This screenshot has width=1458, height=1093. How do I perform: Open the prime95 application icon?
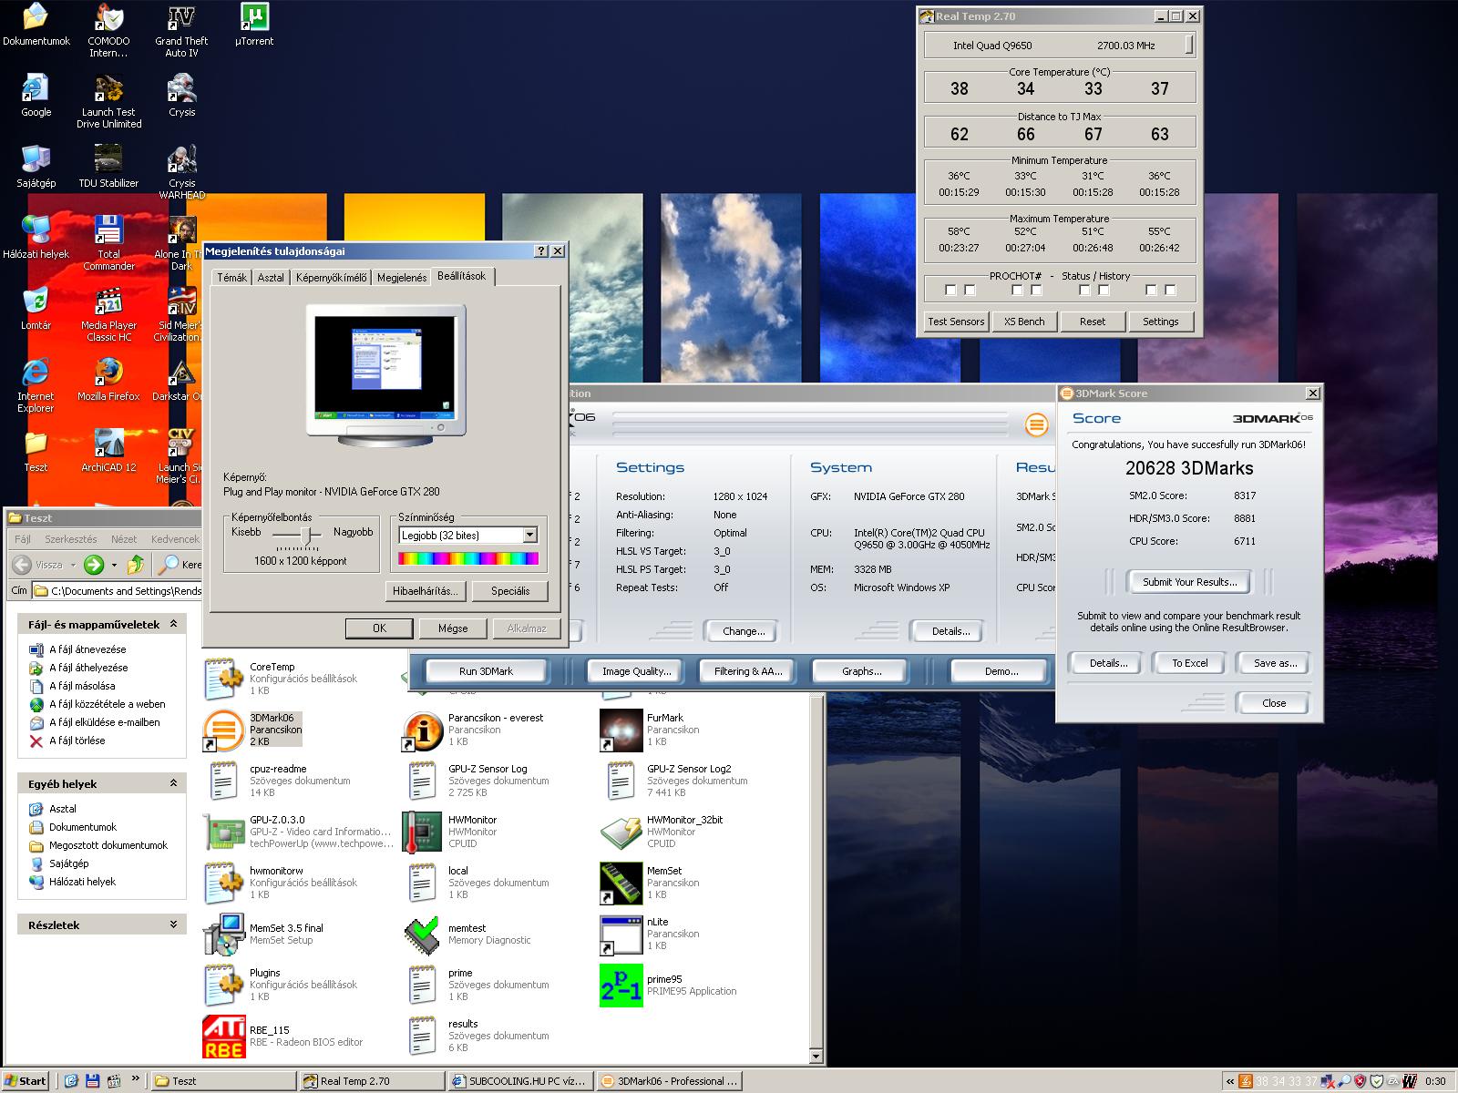click(621, 985)
